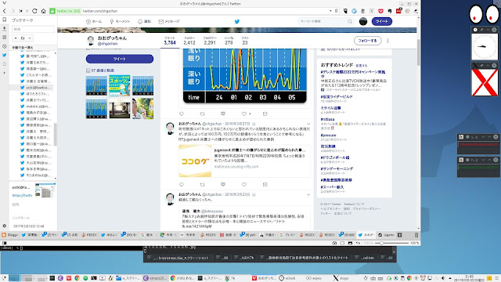Click the wide ツイート button under profile
The image size is (501, 282).
pyautogui.click(x=120, y=59)
